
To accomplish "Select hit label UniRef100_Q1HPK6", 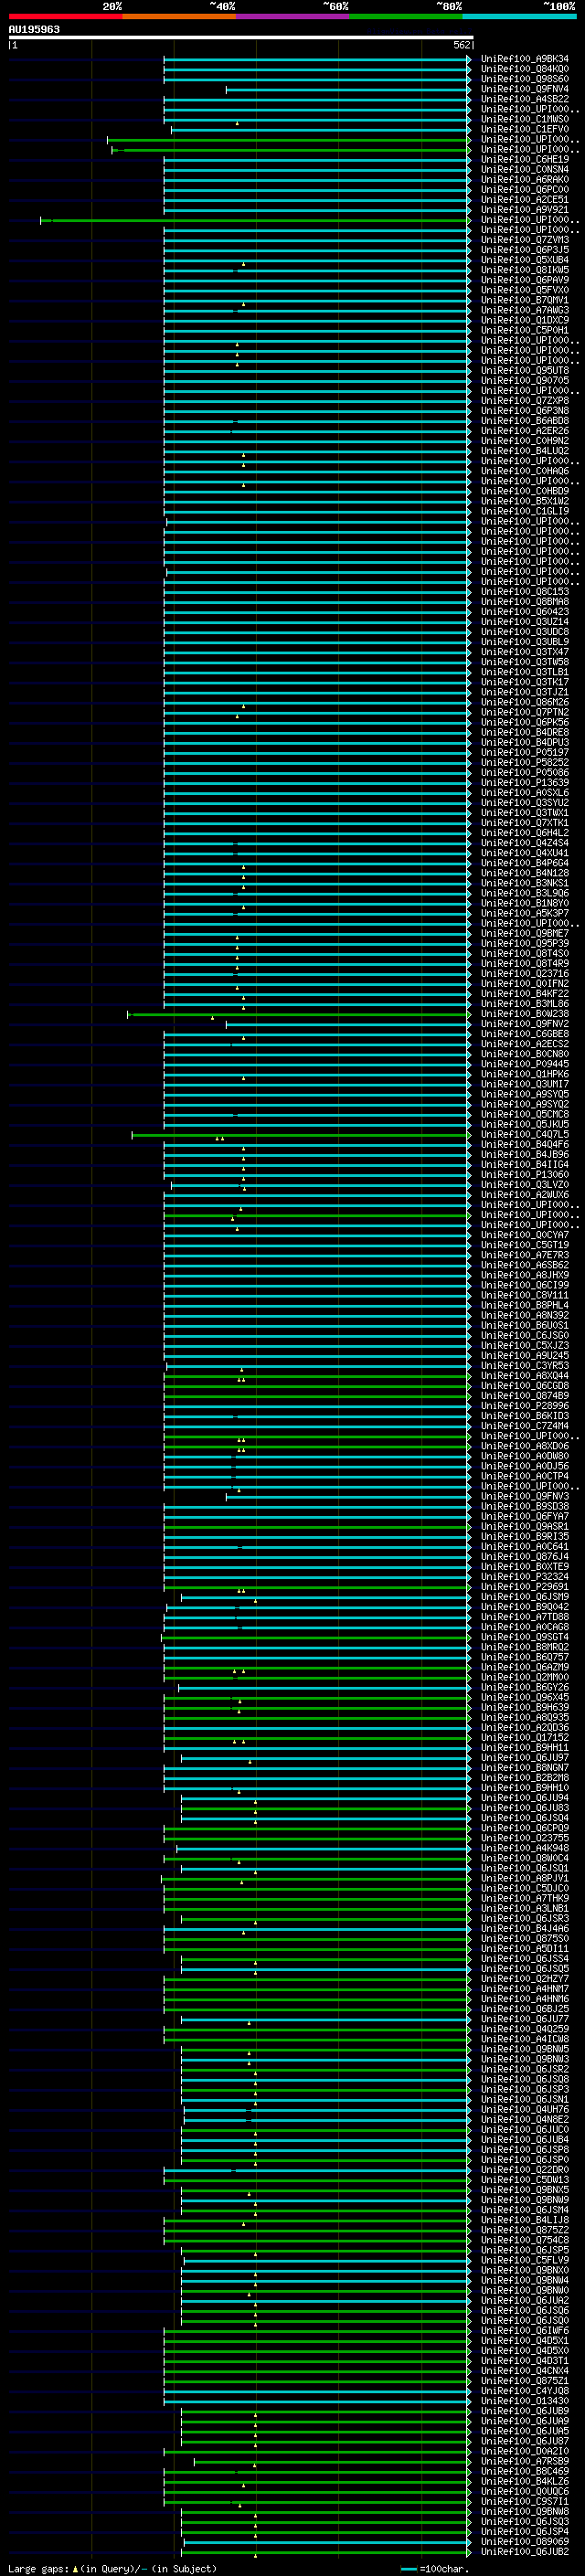I will click(525, 1074).
